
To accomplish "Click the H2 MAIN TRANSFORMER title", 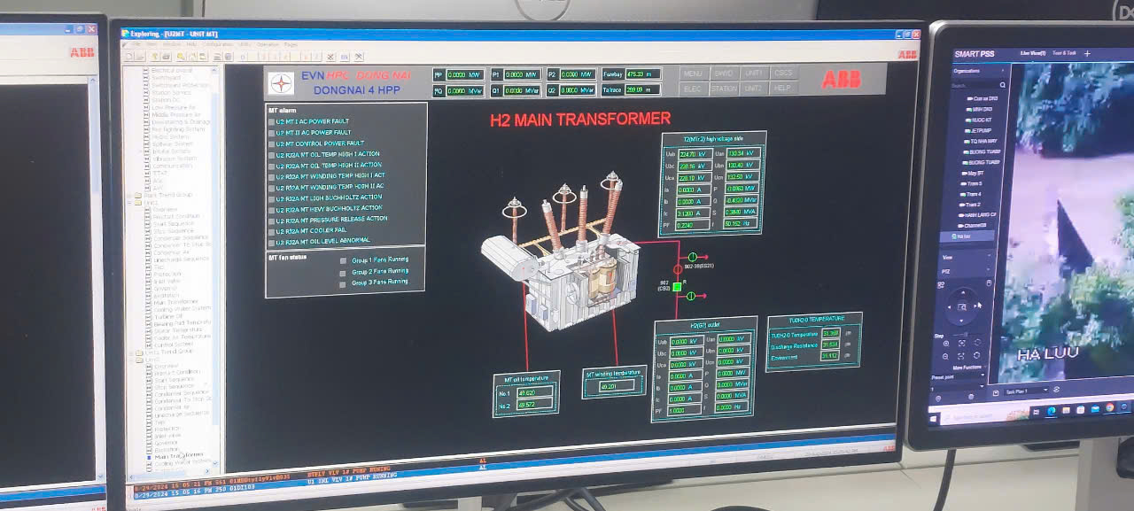I will coord(580,119).
